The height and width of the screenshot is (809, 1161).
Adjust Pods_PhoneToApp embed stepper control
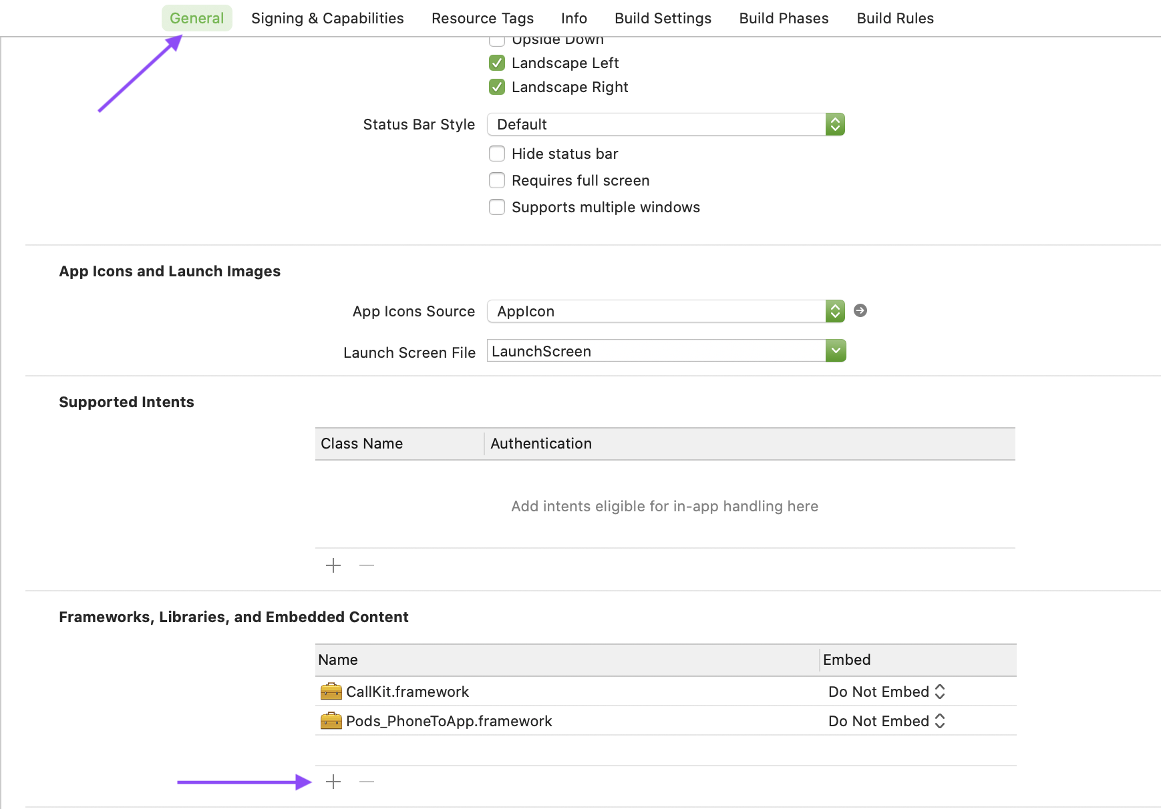(940, 721)
